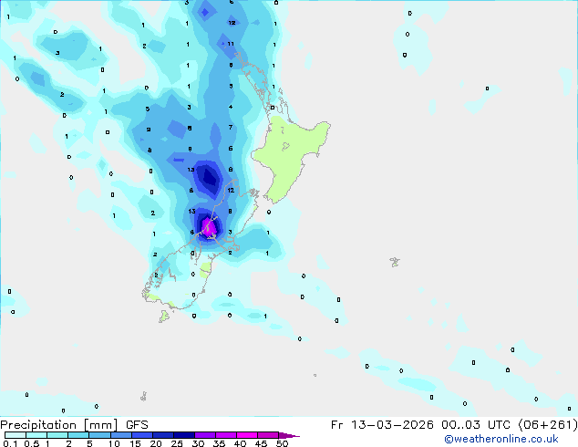Select the 20–25 mm dark blue swatch
The image size is (578, 447).
coord(163,435)
